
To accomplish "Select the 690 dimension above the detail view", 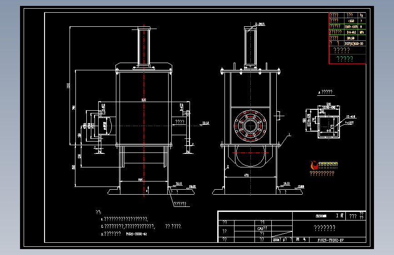I will coord(329,104).
